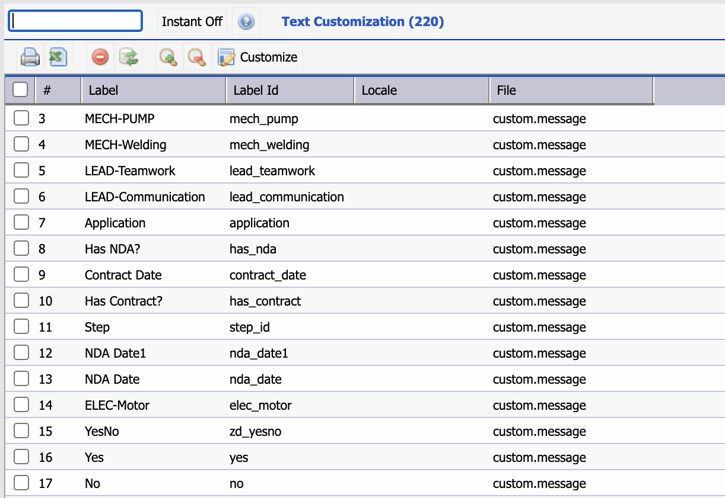Click the Step label cell

tap(97, 327)
